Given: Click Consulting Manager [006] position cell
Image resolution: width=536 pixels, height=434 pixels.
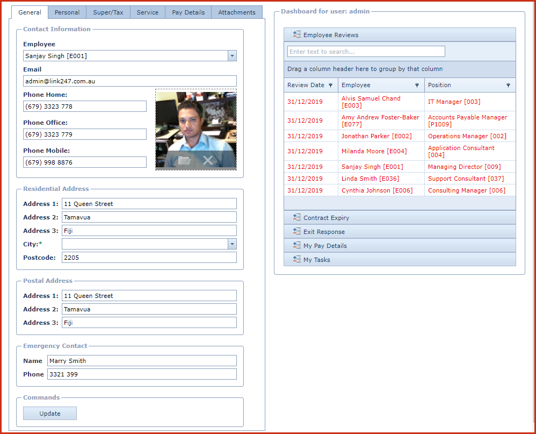Looking at the screenshot, I should 470,190.
